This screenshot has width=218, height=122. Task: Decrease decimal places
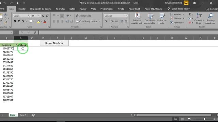(x=126, y=21)
